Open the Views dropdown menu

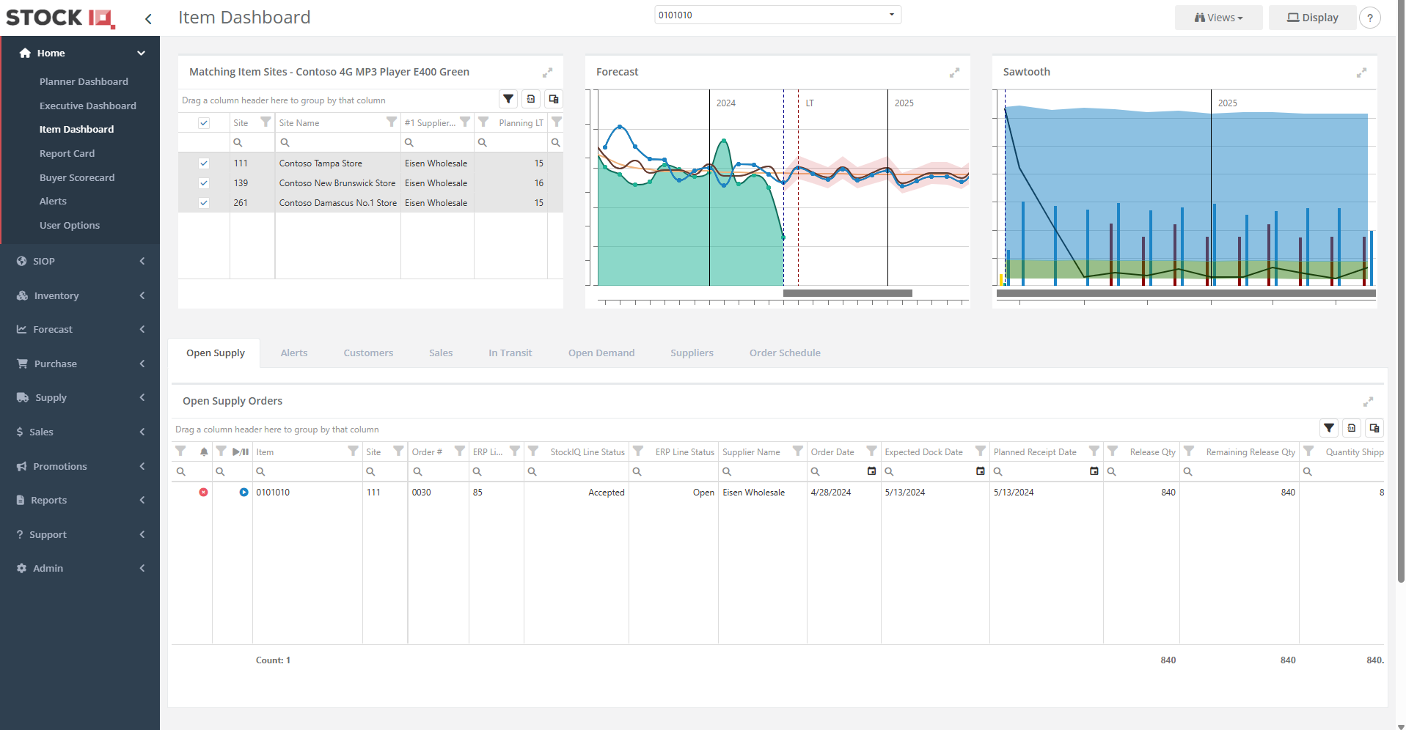point(1218,18)
